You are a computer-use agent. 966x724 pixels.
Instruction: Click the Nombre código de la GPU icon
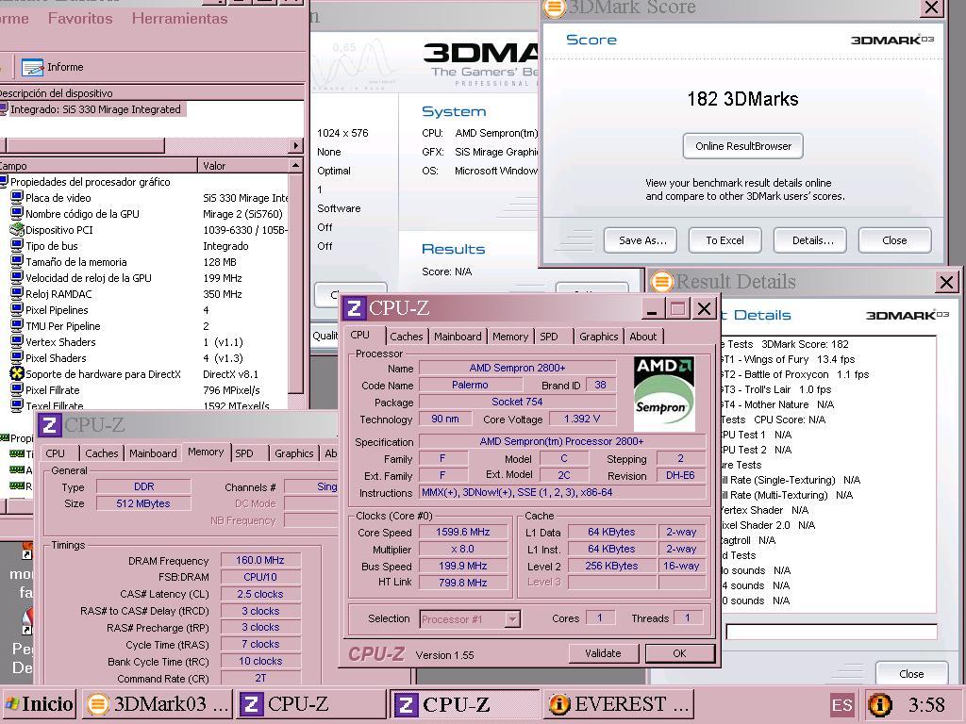(x=17, y=214)
